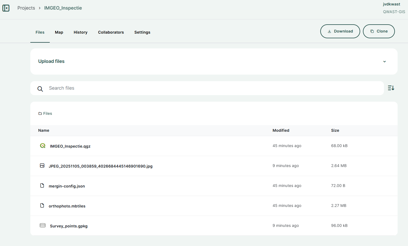
Task: Go to the Collaborators tab
Action: [111, 32]
